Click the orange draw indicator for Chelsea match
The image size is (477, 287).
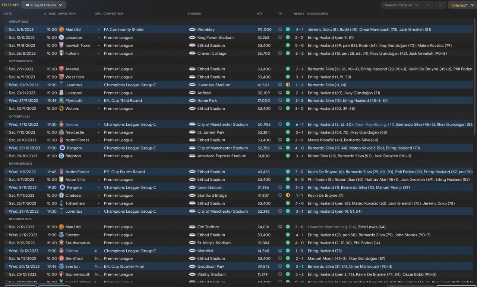coord(288,196)
